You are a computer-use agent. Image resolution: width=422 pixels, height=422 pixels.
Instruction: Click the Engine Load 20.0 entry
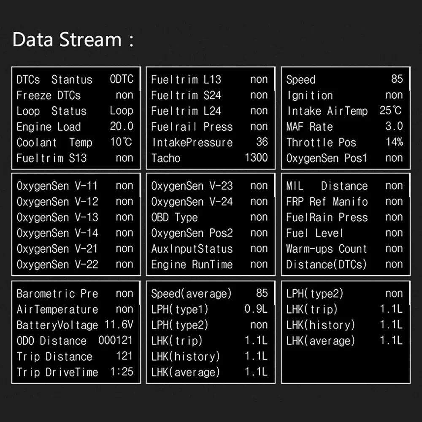[x=75, y=127]
